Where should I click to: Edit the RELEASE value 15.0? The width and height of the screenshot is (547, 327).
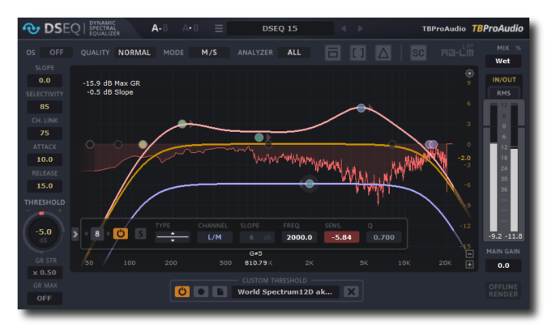point(45,186)
